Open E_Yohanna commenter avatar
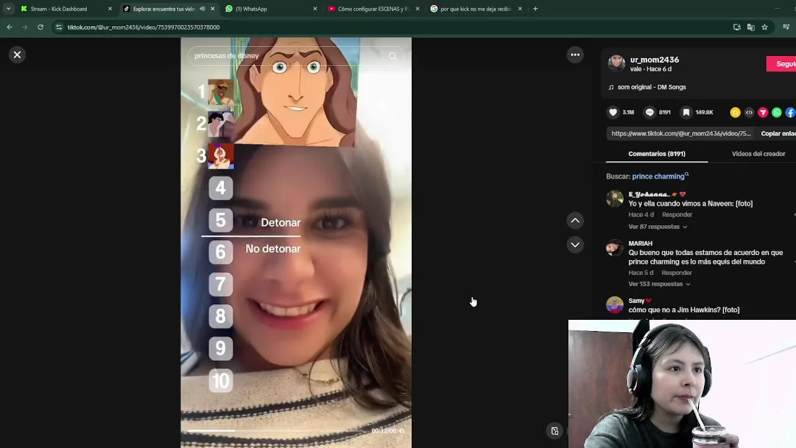Image resolution: width=796 pixels, height=448 pixels. (x=614, y=198)
